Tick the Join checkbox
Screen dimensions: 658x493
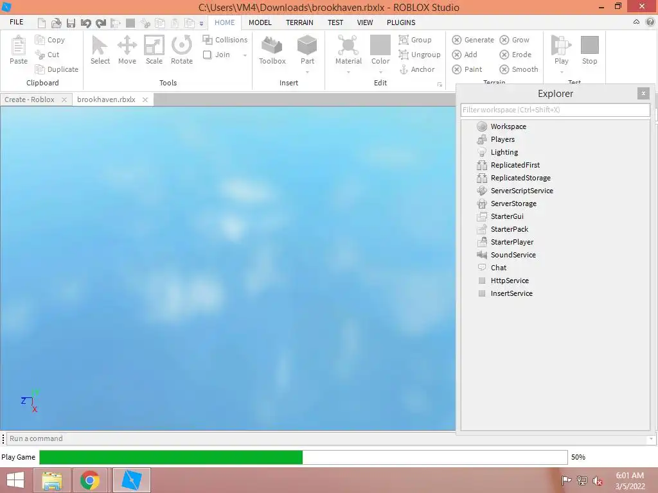click(207, 55)
